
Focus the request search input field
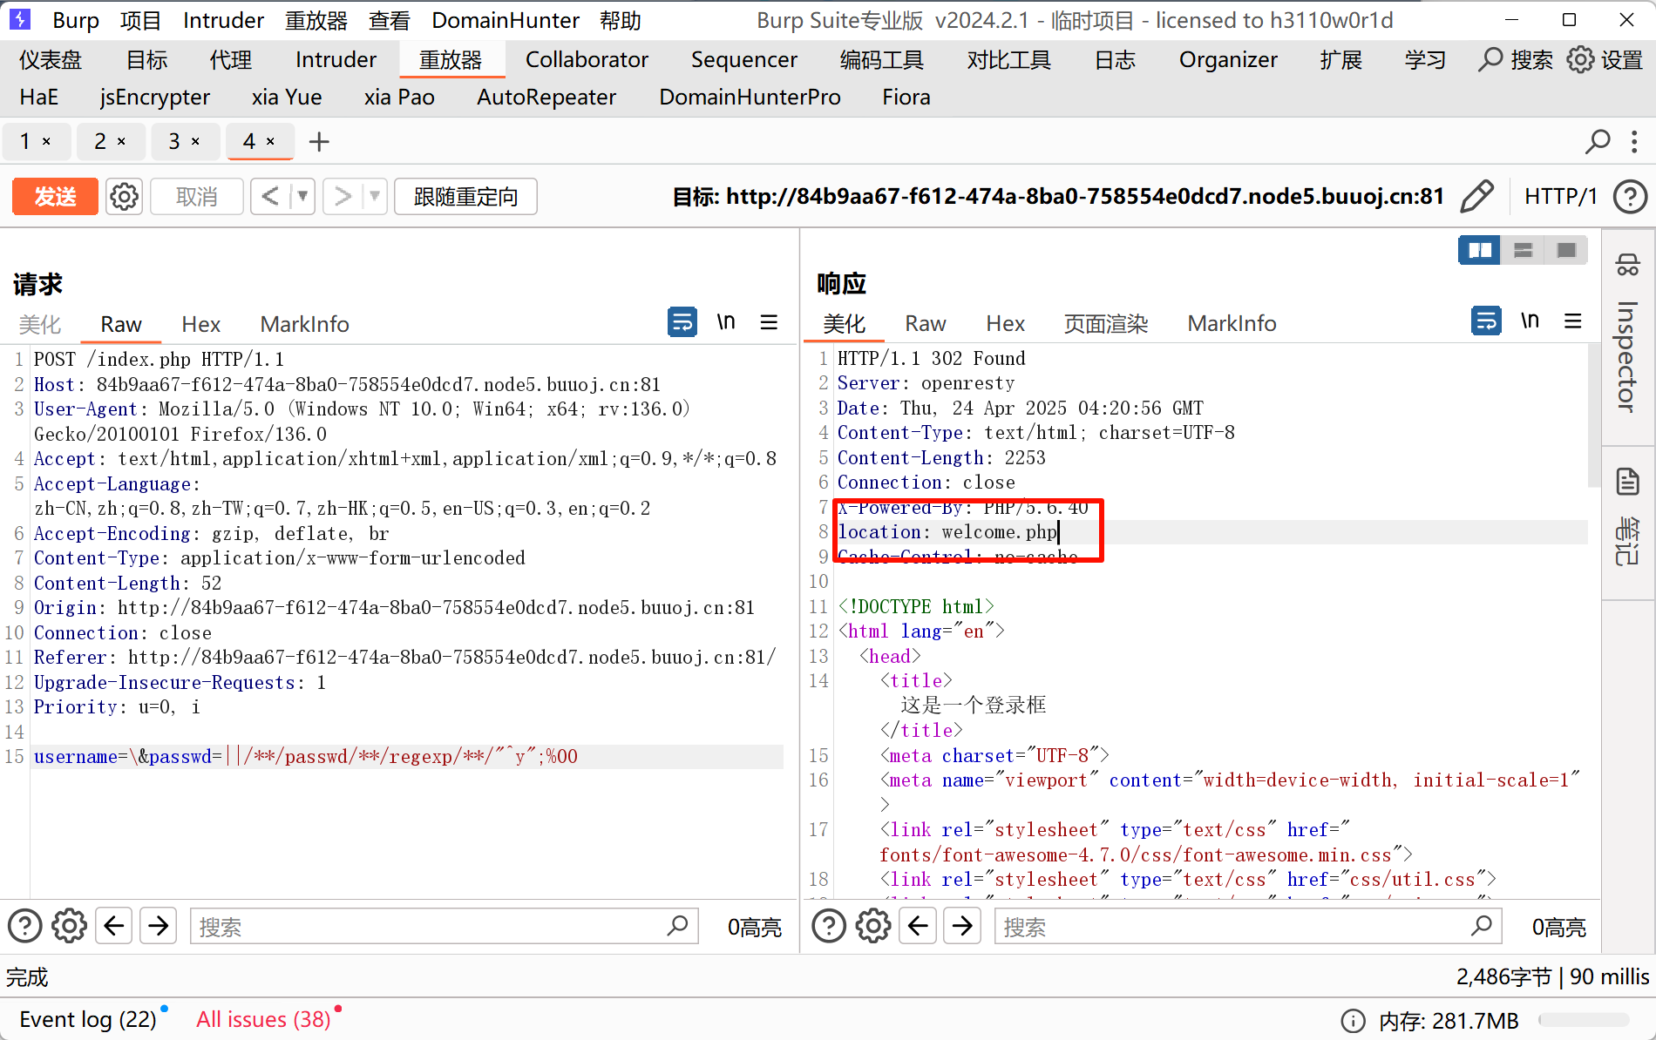click(445, 926)
